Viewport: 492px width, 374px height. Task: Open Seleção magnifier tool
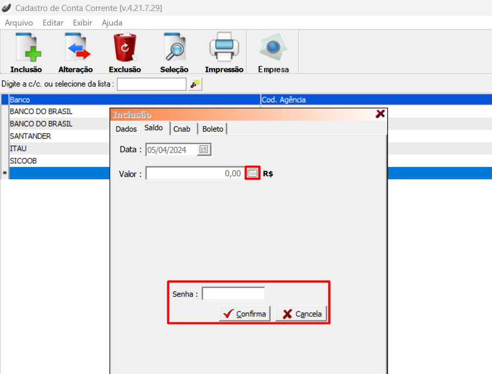[x=174, y=48]
